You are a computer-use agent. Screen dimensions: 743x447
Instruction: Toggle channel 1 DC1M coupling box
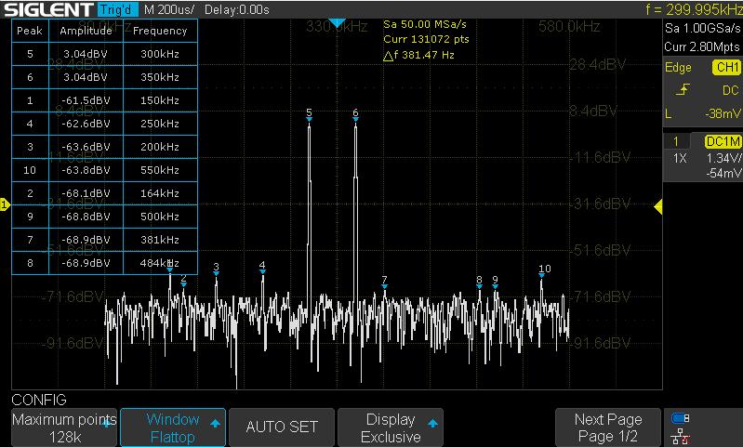click(722, 141)
